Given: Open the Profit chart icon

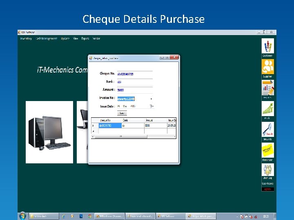Looking at the screenshot, I should tap(267, 108).
